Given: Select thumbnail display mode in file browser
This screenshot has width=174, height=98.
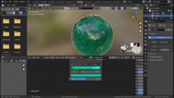Looking at the screenshot, I should 14,13.
